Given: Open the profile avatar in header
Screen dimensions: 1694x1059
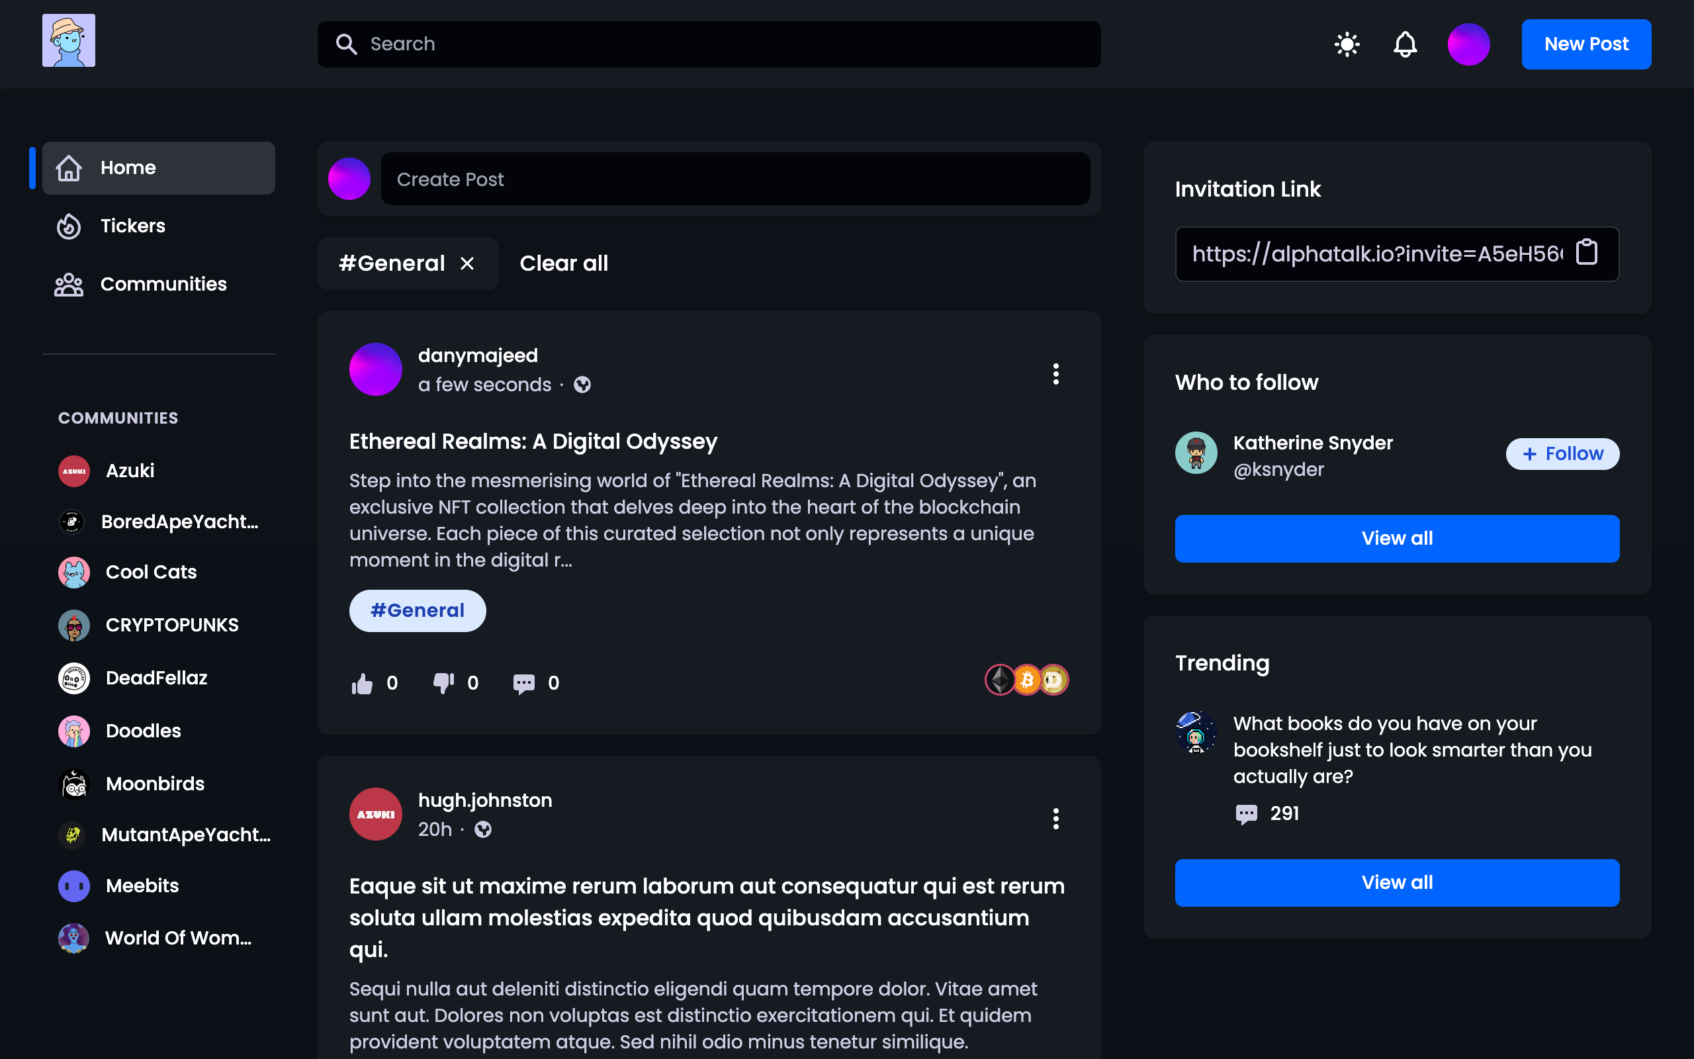Looking at the screenshot, I should (1468, 44).
